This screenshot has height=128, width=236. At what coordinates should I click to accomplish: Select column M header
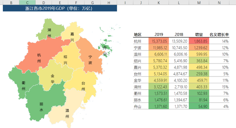click(199, 2)
